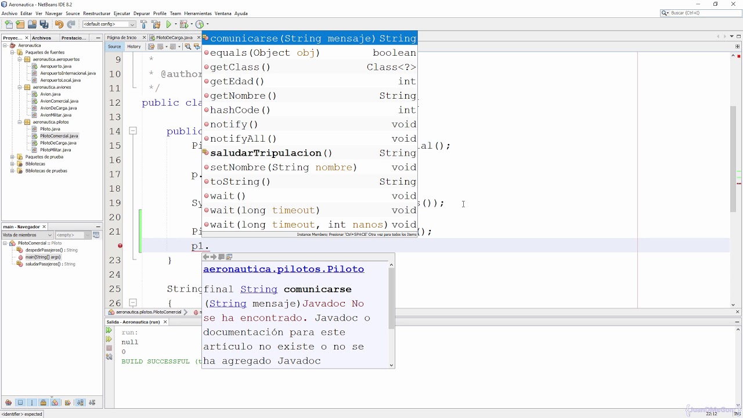This screenshot has width=743, height=418.
Task: Expand the Bibliotecas node
Action: (12, 164)
